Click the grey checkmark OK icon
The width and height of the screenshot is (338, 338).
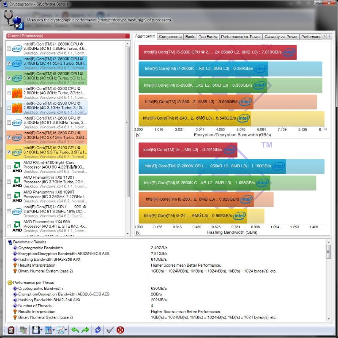click(110, 330)
